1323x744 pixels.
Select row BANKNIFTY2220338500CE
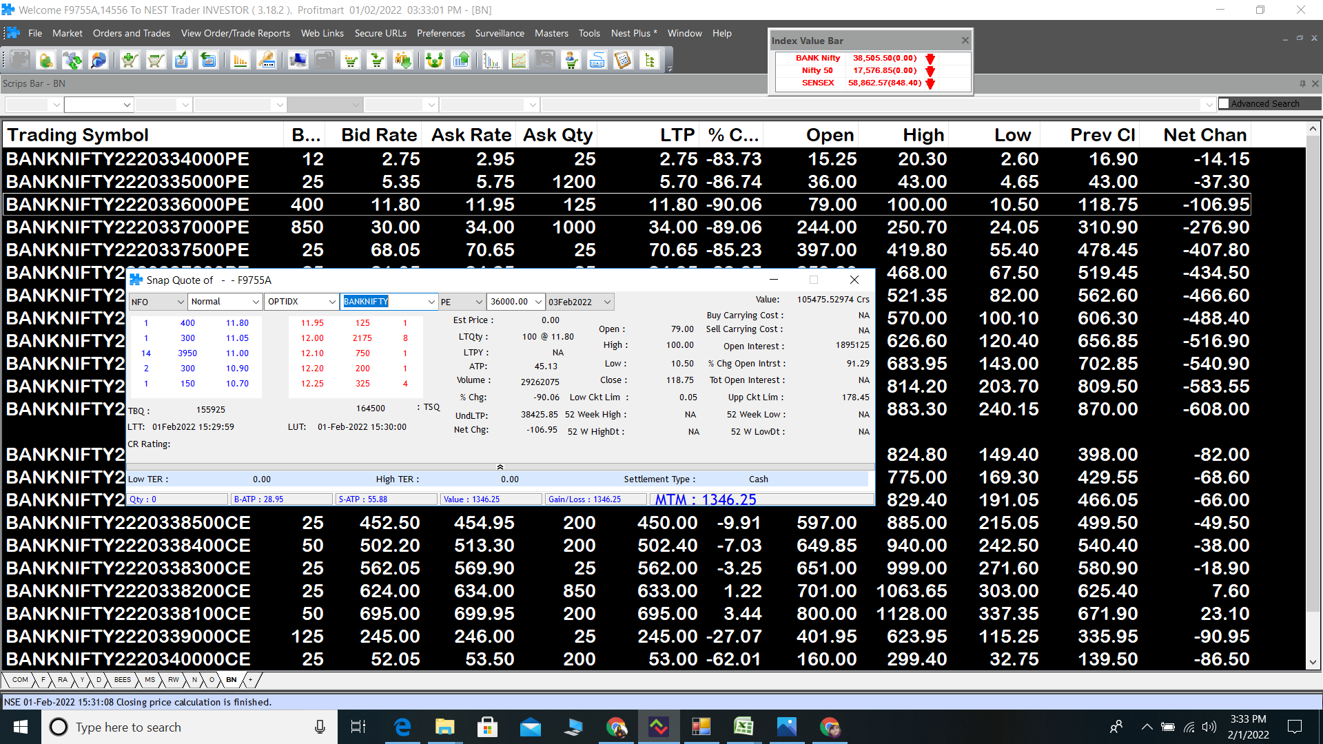[x=627, y=522]
